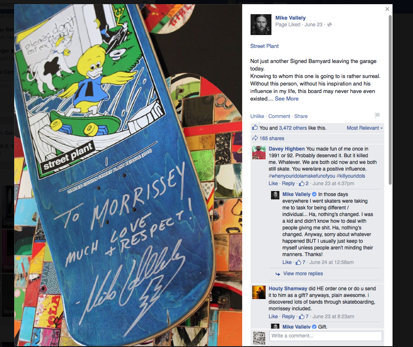Open Mike Vallely's profile picture

(261, 25)
